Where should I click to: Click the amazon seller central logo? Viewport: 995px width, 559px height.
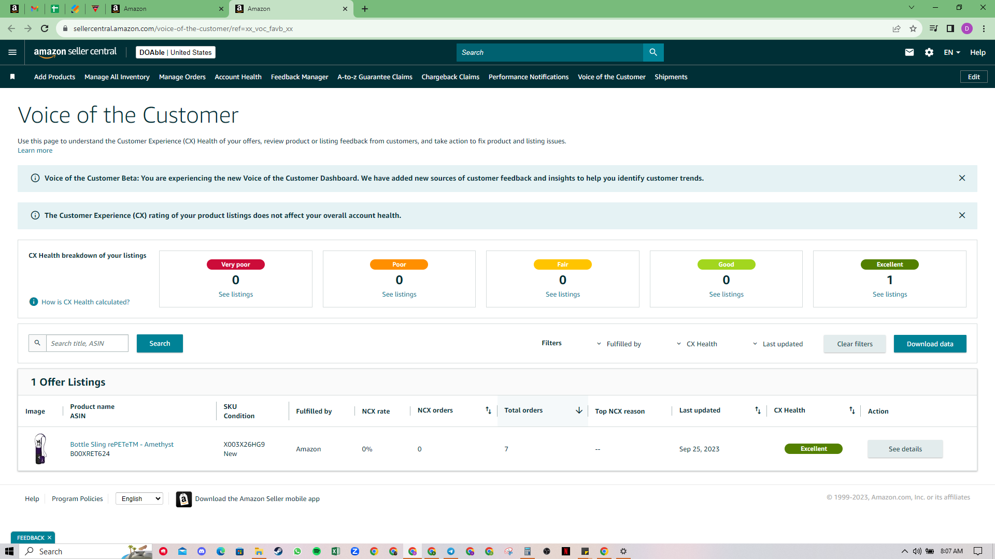(75, 52)
